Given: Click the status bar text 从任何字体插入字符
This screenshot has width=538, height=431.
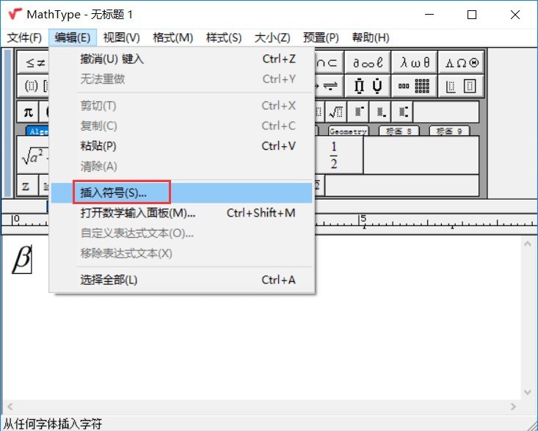Looking at the screenshot, I should (53, 424).
